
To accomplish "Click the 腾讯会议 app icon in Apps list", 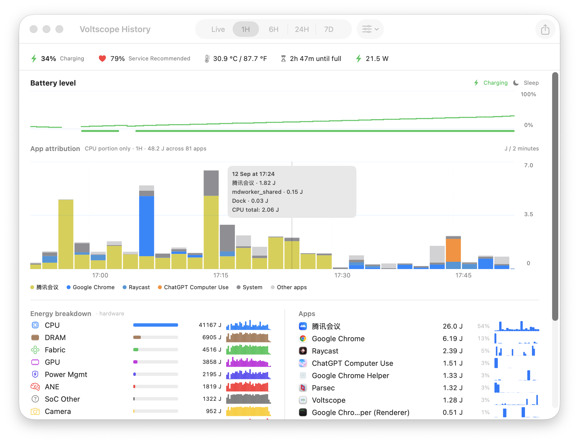I will click(303, 326).
